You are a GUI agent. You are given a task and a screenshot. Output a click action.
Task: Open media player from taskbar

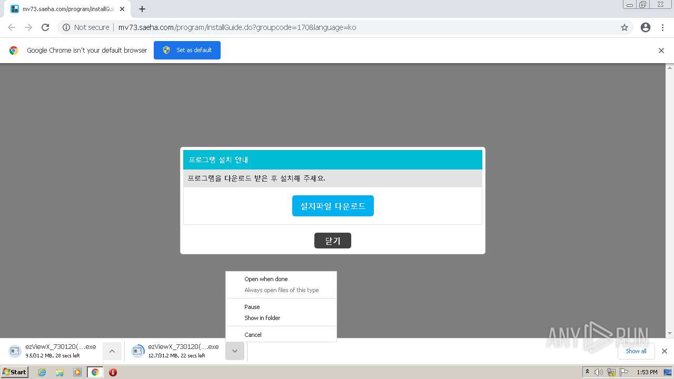[77, 372]
